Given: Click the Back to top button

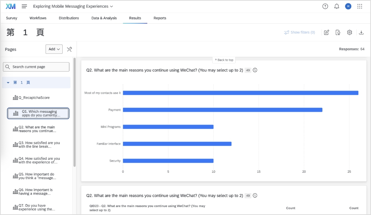Looking at the screenshot, I should (224, 60).
